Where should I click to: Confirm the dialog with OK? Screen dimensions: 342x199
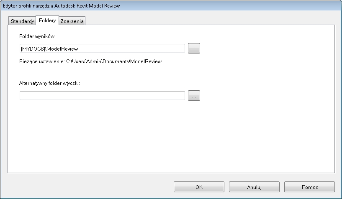[x=199, y=187]
